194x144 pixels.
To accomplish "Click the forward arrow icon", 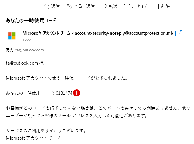I will (x=104, y=6).
